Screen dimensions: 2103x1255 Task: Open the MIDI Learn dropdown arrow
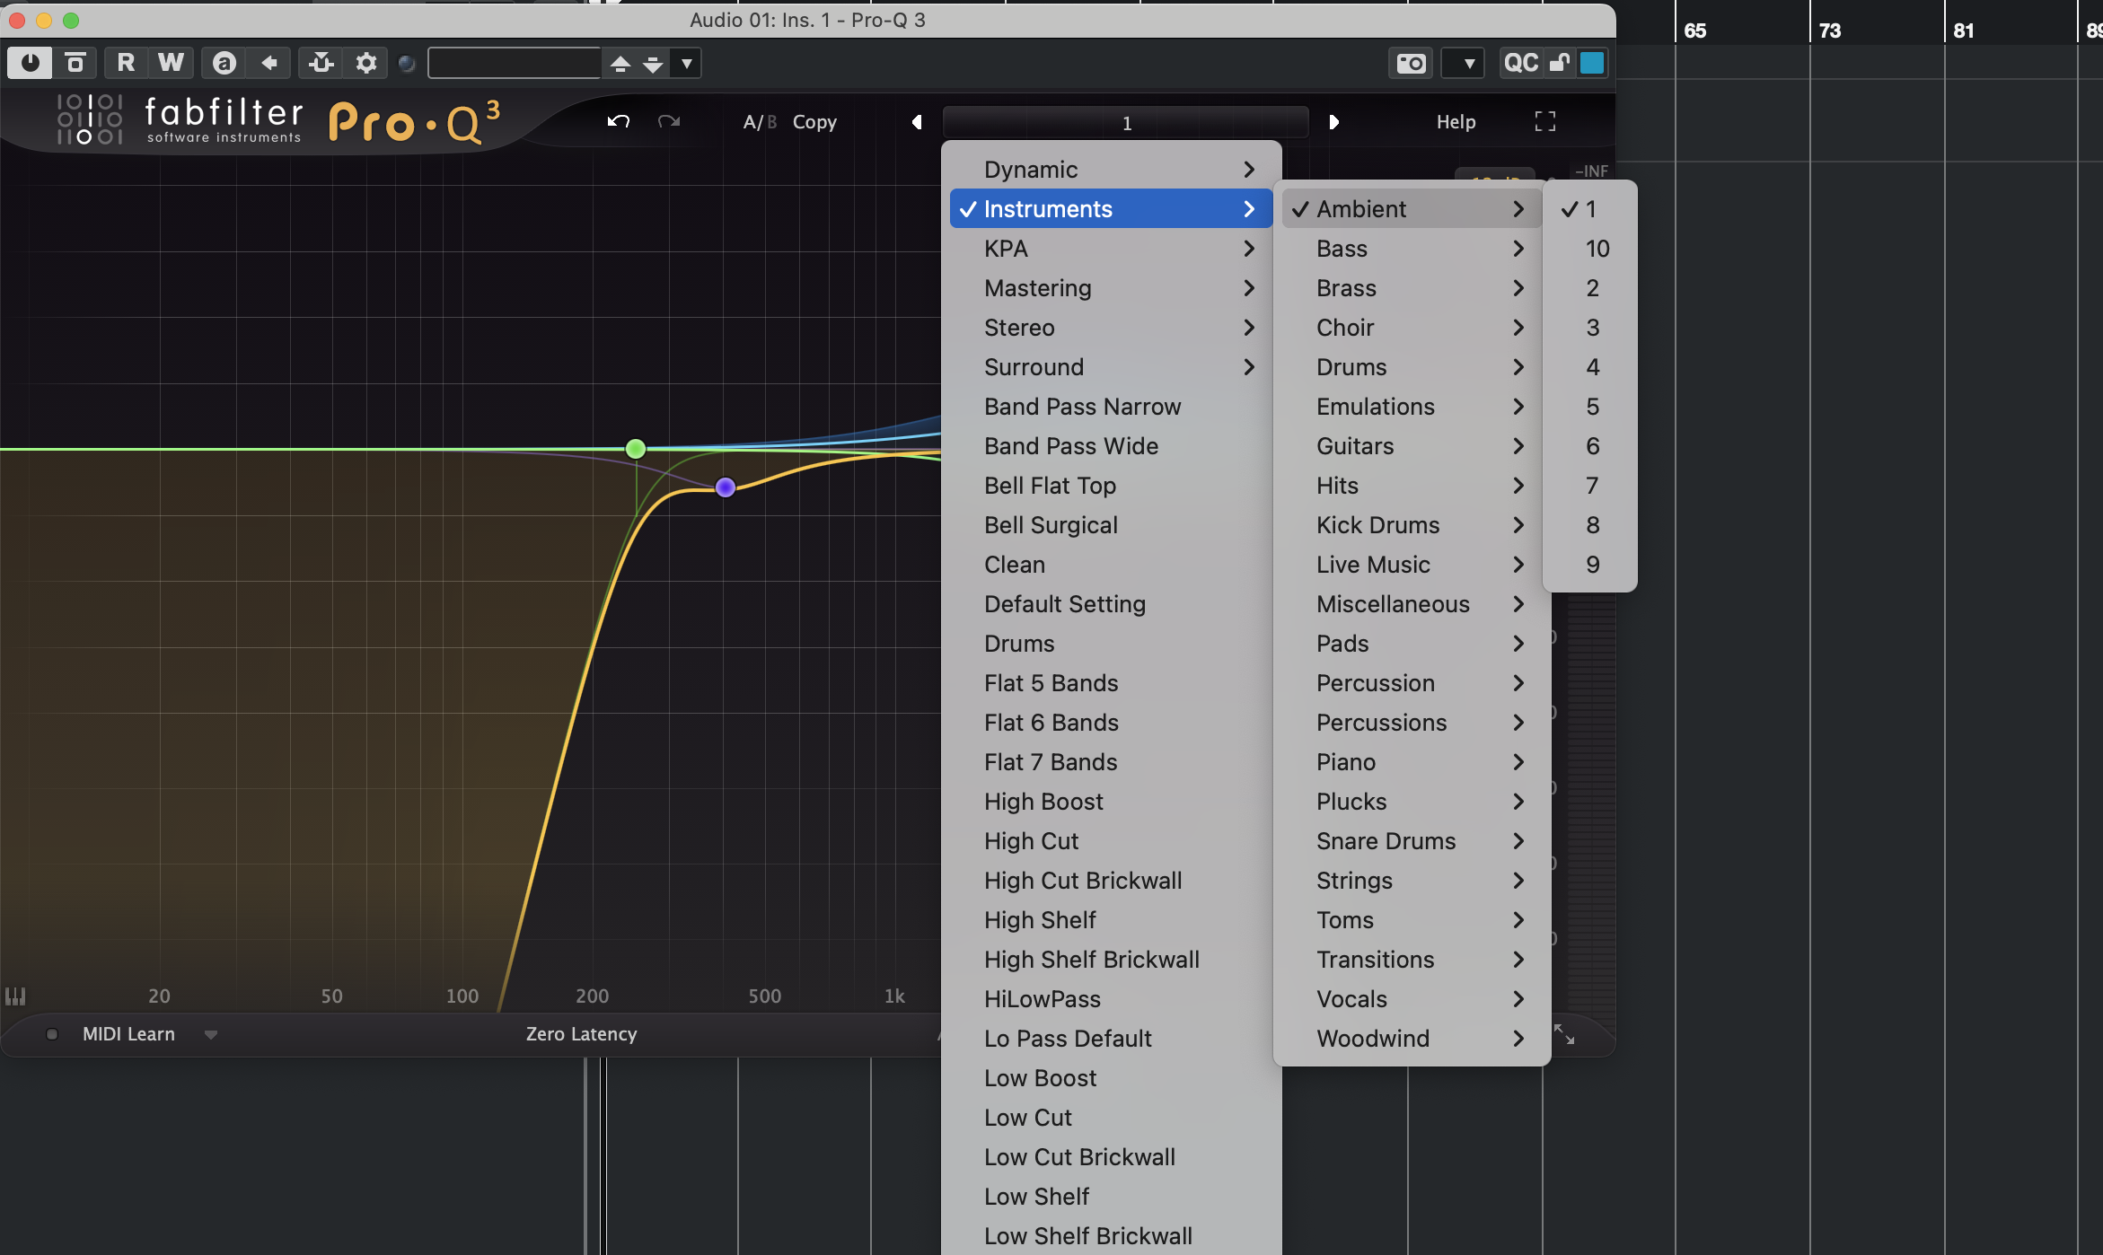(x=211, y=1034)
